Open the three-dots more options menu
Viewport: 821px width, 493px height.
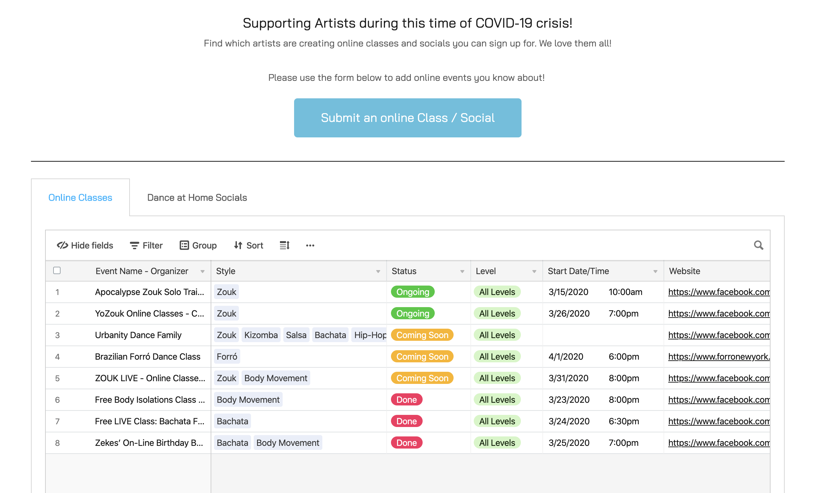click(x=310, y=245)
